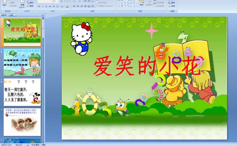Open the Select (选择) dropdown

point(173,6)
